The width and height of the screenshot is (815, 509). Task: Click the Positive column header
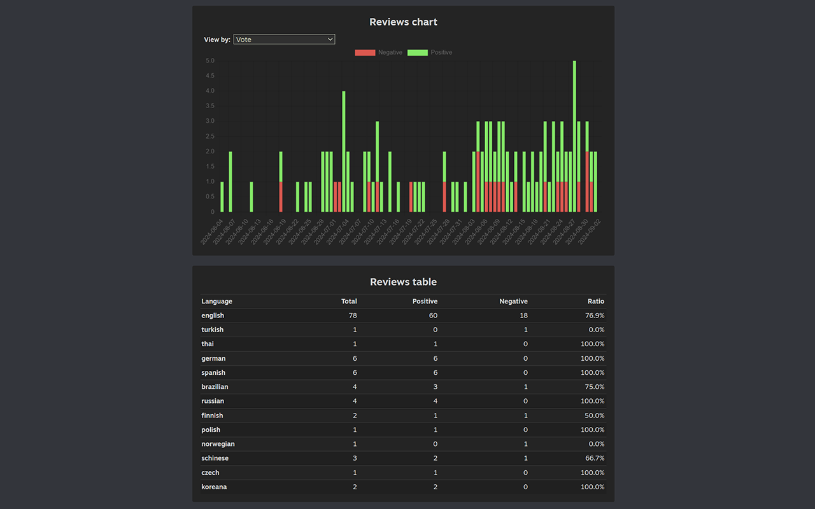pyautogui.click(x=425, y=301)
